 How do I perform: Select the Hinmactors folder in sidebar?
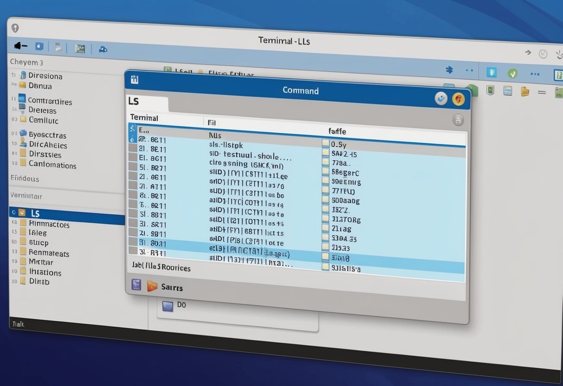tap(49, 225)
